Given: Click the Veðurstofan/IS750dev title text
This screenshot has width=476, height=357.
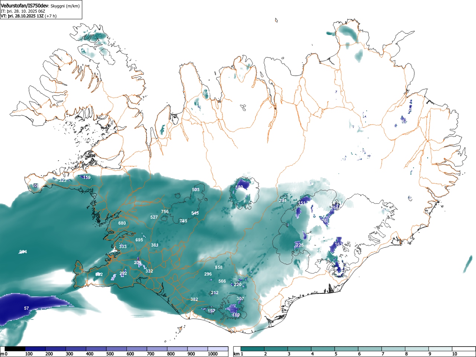Looking at the screenshot, I should tap(25, 6).
